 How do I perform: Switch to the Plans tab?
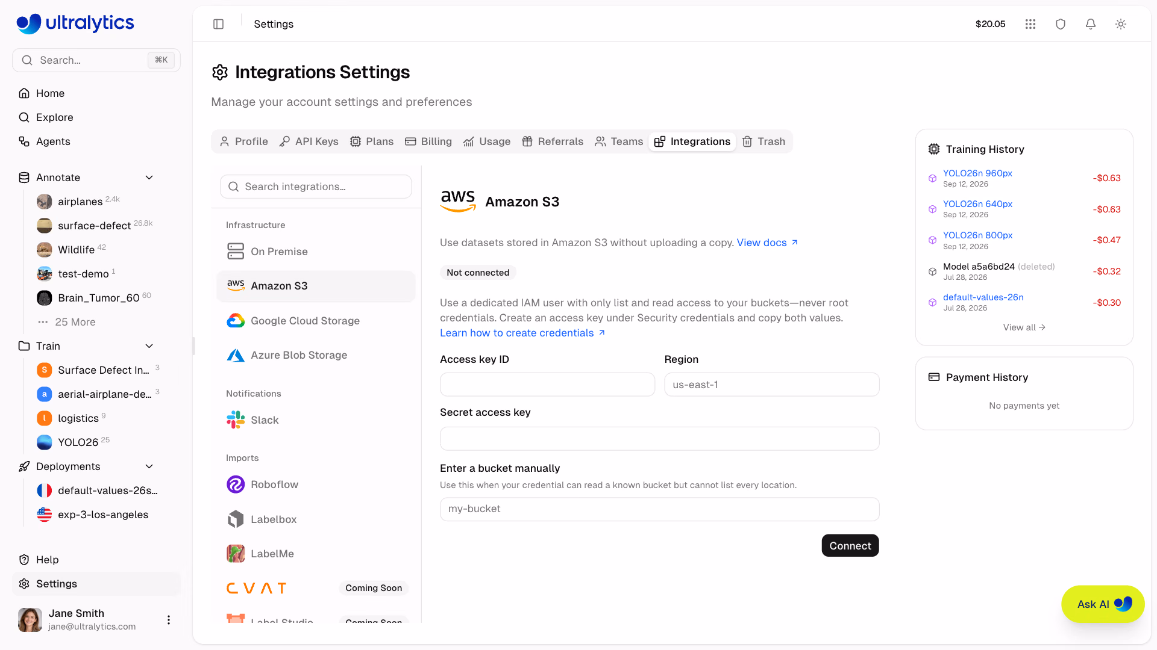[x=372, y=141]
